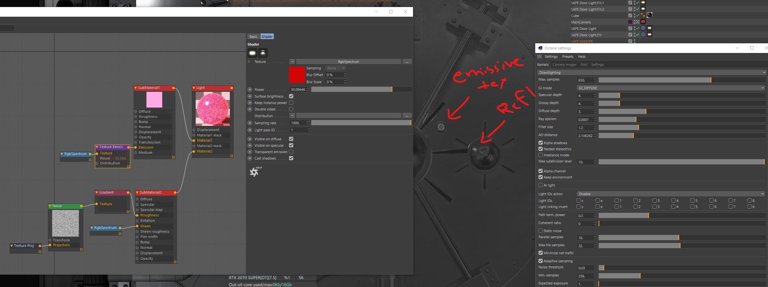Disable Adaptive sampling checkbox

click(541, 261)
